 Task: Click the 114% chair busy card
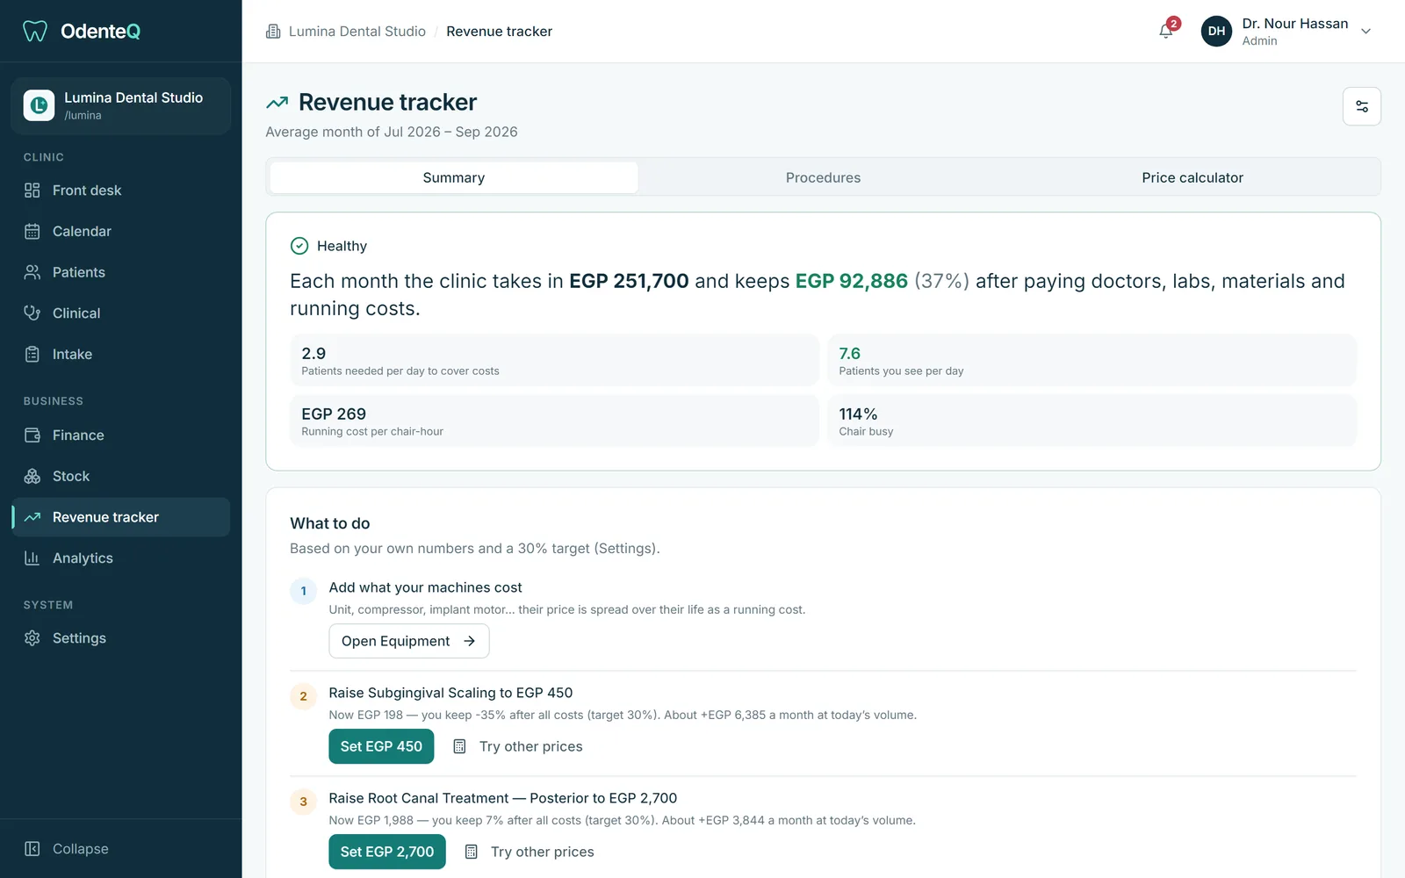(1092, 421)
